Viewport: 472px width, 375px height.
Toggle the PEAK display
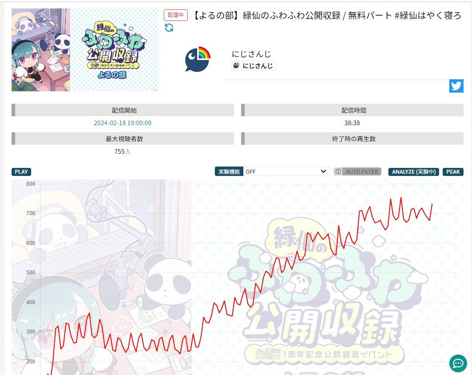(453, 171)
